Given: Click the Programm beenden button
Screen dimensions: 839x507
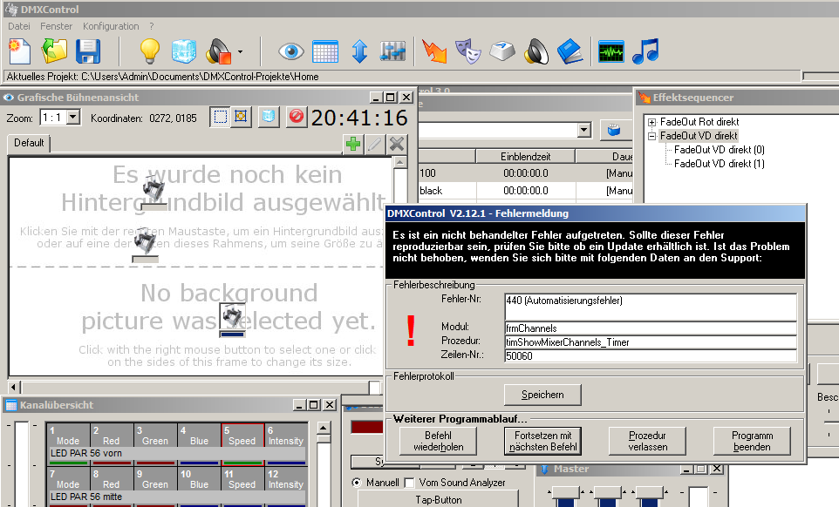Looking at the screenshot, I should point(752,441).
